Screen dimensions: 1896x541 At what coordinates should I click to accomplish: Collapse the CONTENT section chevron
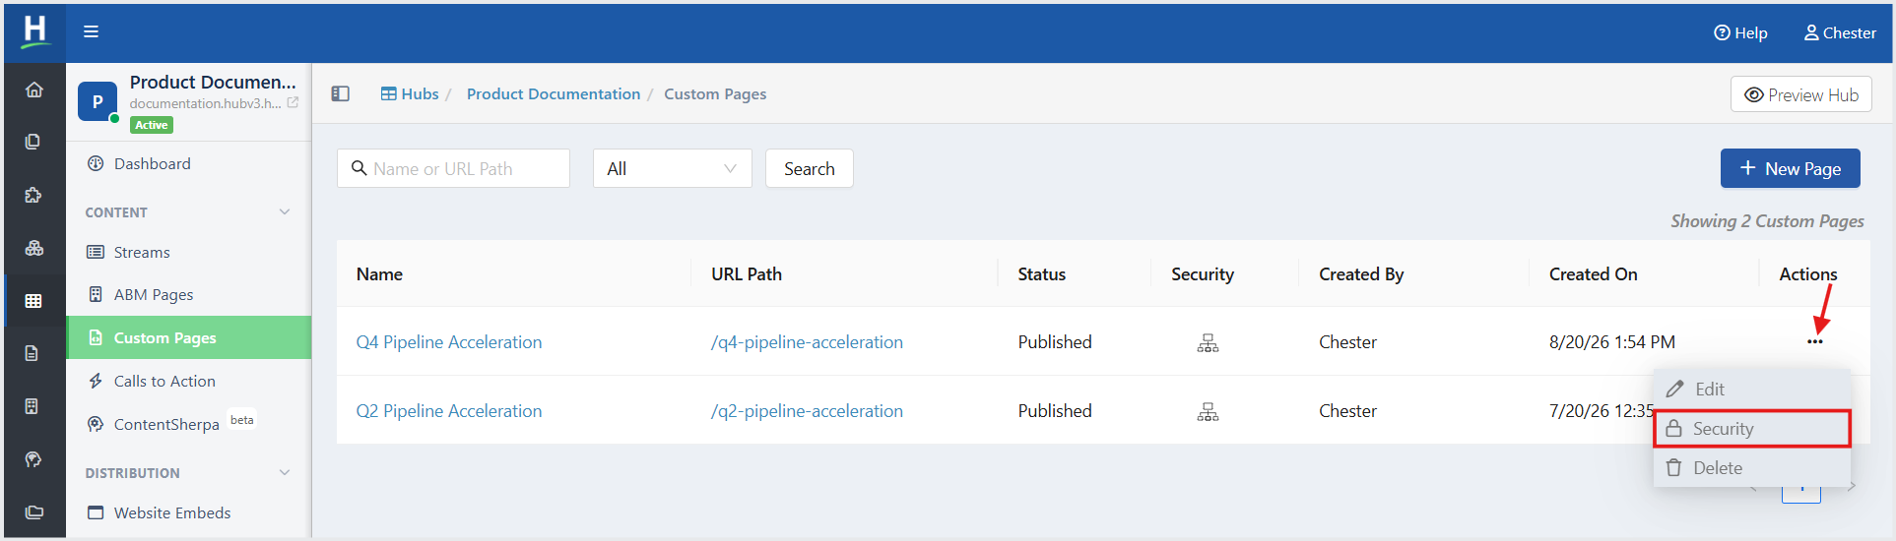tap(285, 211)
